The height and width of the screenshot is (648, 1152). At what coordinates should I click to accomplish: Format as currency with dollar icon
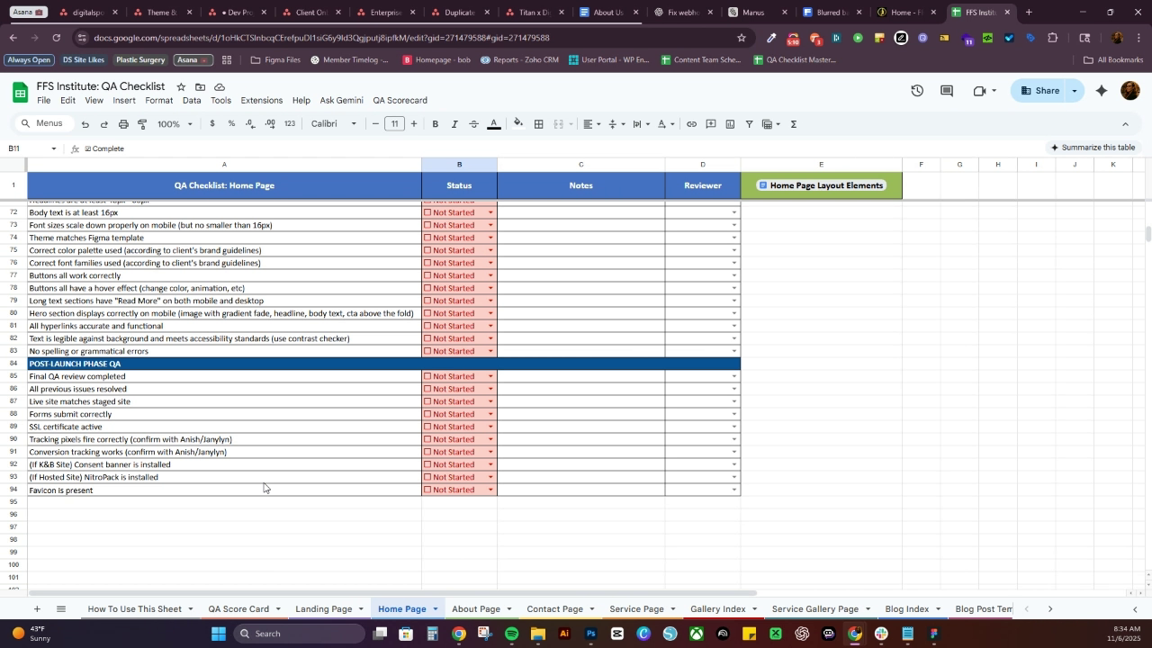[x=212, y=124]
